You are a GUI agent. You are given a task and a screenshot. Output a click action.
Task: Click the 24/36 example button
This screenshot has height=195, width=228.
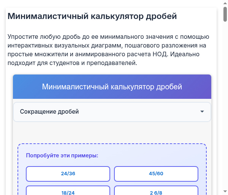click(x=68, y=174)
